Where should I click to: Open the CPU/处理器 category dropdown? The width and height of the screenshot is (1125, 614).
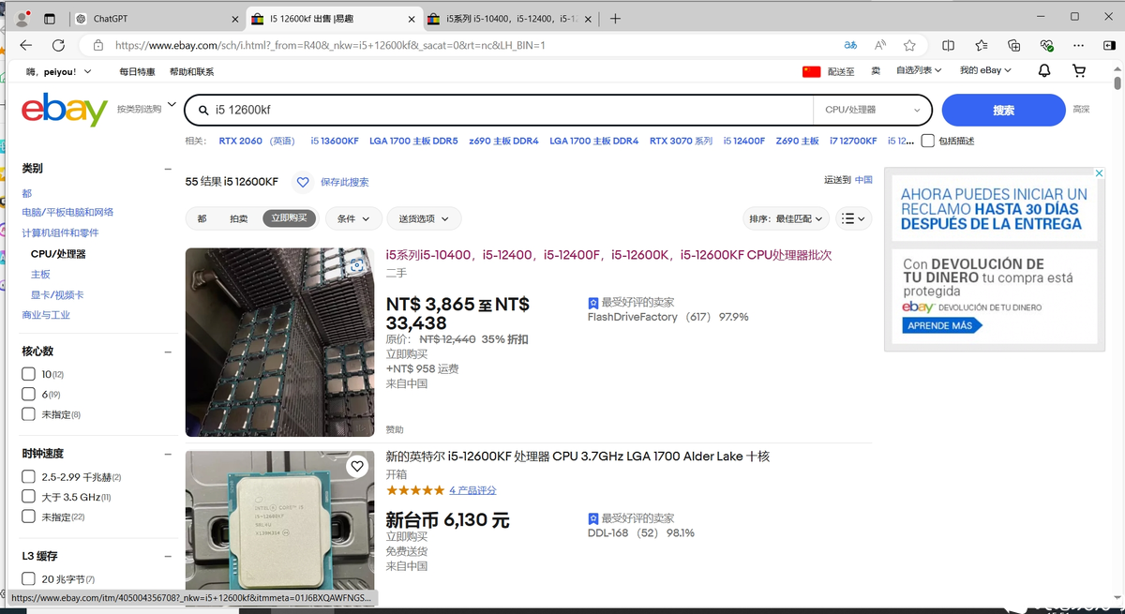coord(872,110)
